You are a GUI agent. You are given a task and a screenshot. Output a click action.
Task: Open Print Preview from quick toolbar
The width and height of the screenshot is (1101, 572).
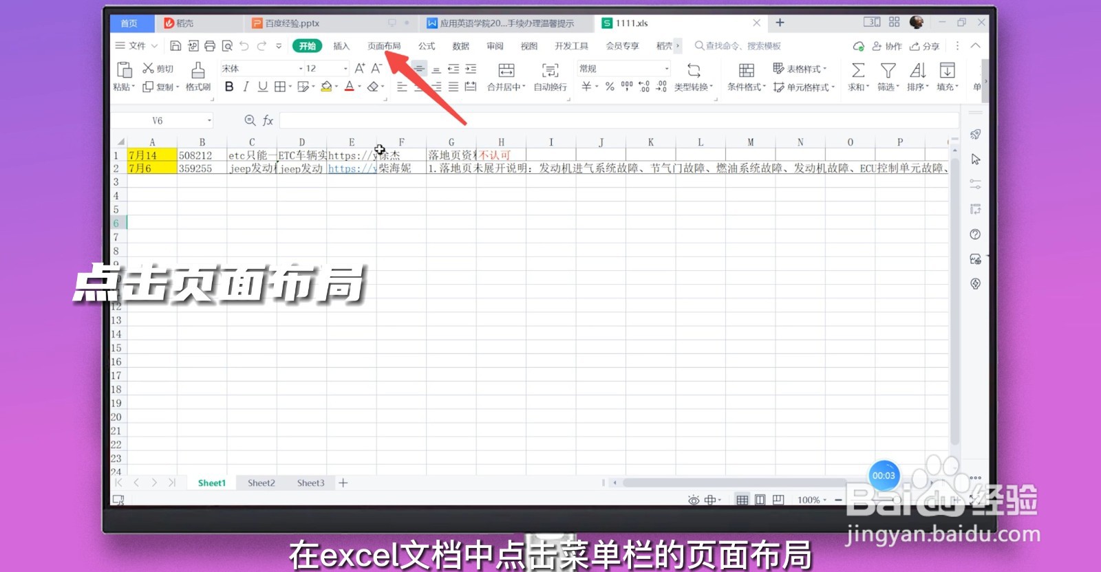227,46
